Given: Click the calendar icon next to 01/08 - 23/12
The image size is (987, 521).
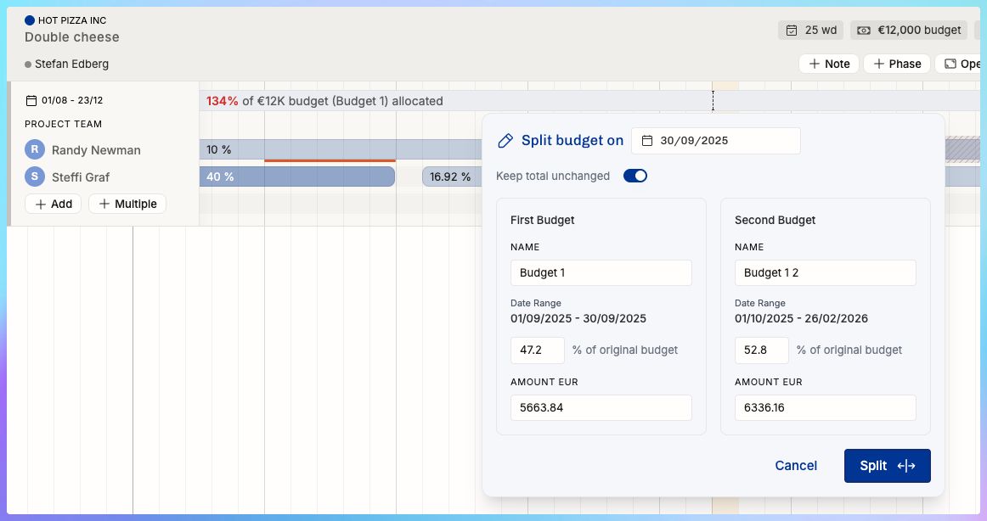Looking at the screenshot, I should coord(32,100).
